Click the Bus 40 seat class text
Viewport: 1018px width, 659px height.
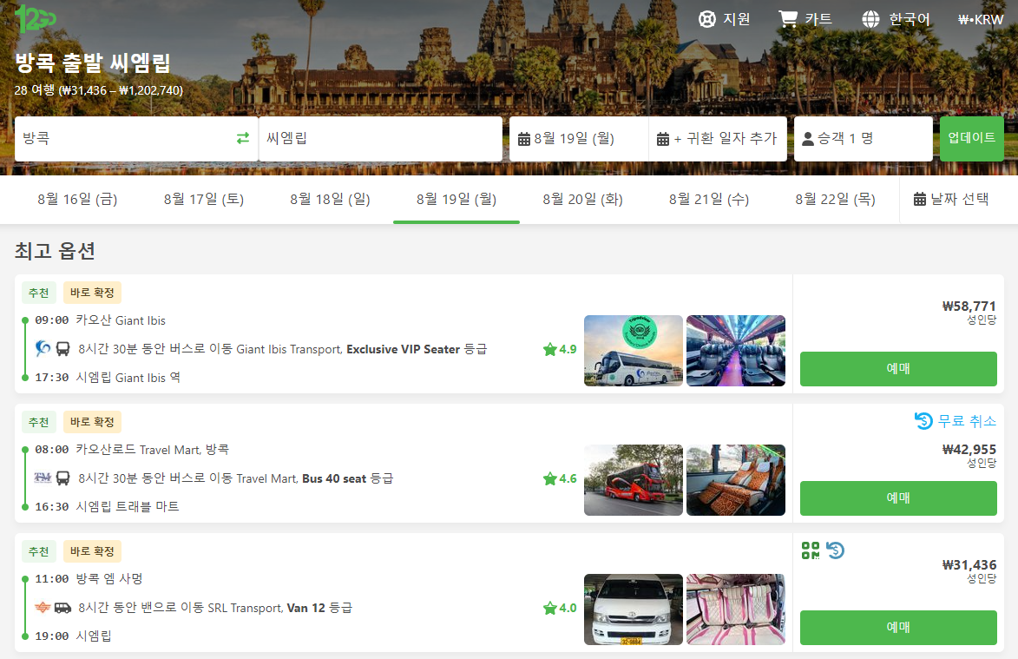tap(334, 478)
